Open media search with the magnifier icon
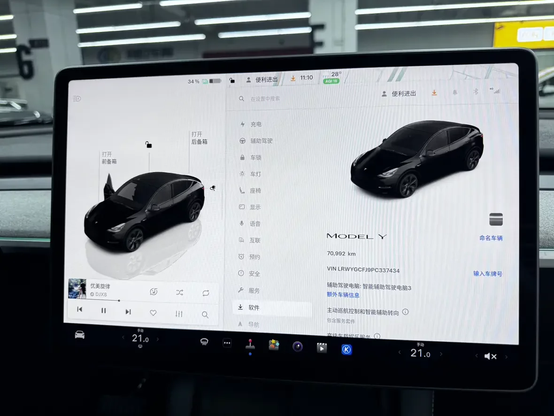The image size is (554, 416). [x=205, y=315]
